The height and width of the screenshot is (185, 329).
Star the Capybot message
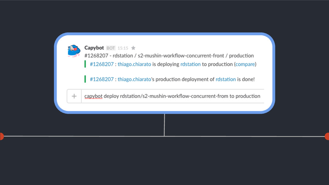[133, 48]
